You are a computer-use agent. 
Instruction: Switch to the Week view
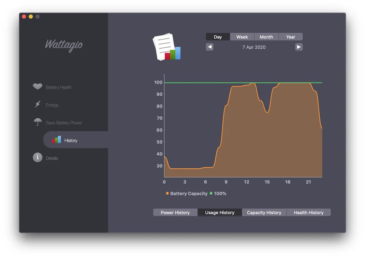click(x=242, y=36)
